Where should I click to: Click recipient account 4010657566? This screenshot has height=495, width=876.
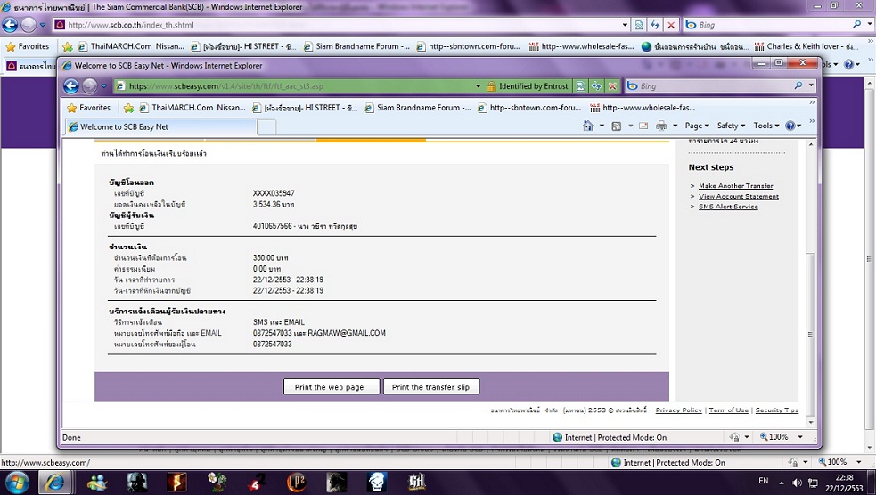point(272,226)
